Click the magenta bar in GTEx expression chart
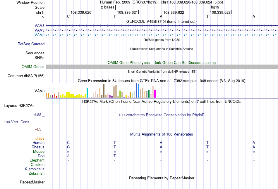 155,93
